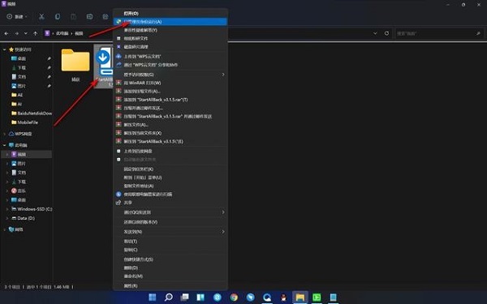Select Data (D:) drive in sidebar
This screenshot has width=487, height=304.
tap(23, 218)
